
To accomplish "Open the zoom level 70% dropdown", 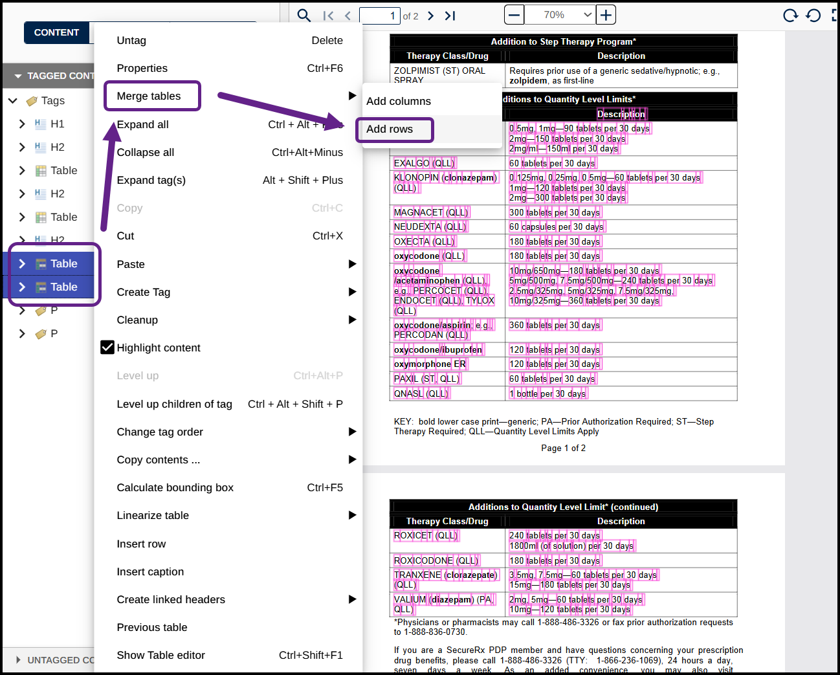I will pos(559,15).
